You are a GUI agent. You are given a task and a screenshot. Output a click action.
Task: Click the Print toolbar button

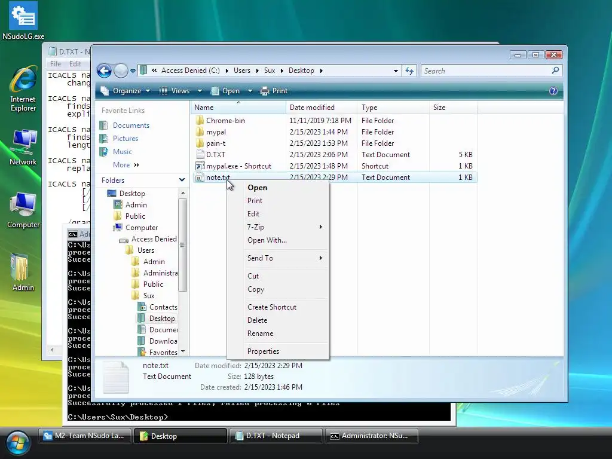tap(274, 91)
